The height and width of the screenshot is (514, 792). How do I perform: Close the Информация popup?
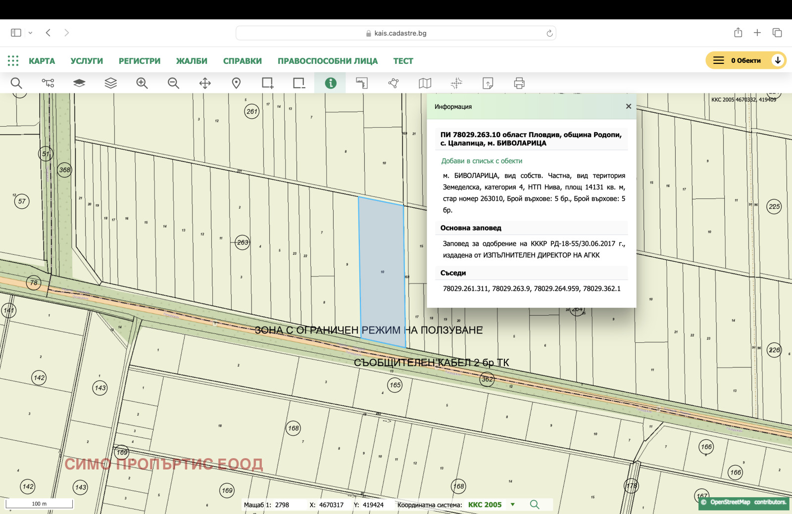(x=628, y=106)
